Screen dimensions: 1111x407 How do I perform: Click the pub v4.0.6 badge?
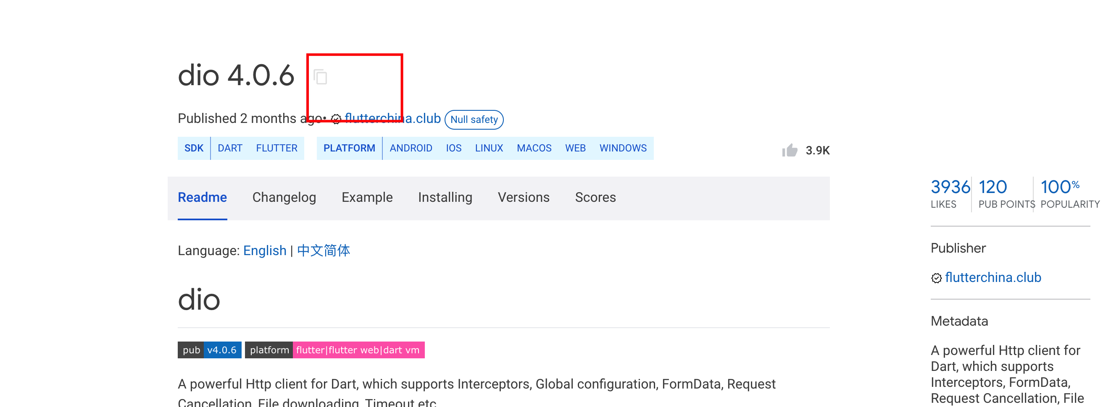210,350
